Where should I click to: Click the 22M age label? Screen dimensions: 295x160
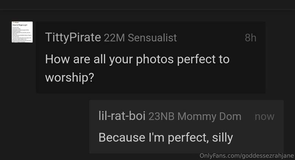114,38
